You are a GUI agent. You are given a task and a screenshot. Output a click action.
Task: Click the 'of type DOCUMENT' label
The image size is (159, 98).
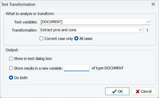[108, 68]
